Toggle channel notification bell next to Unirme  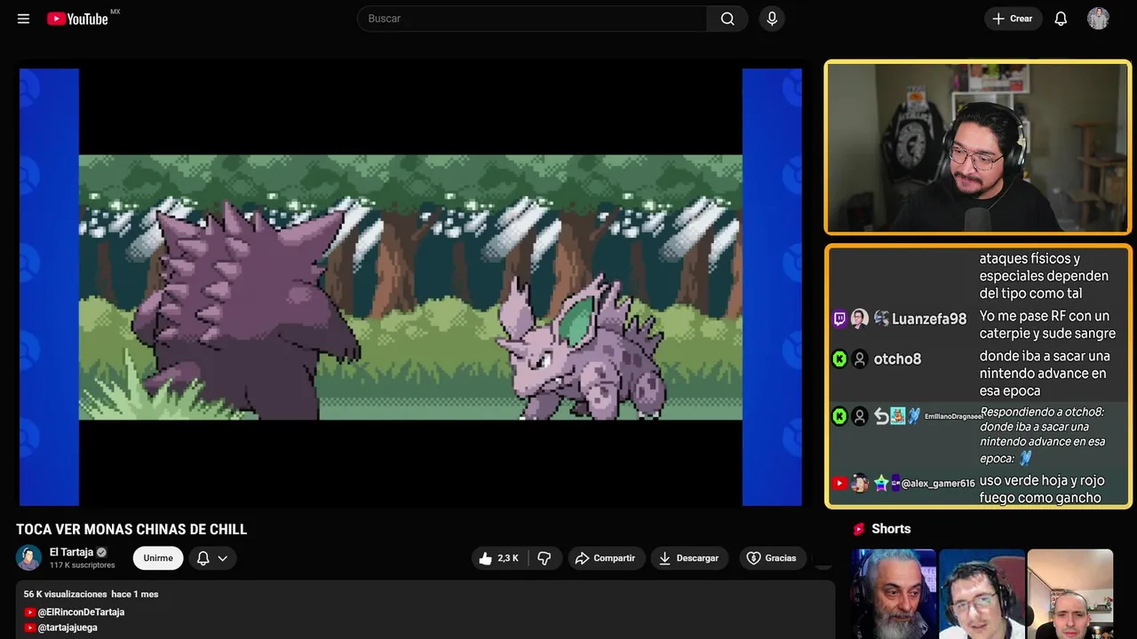(203, 558)
